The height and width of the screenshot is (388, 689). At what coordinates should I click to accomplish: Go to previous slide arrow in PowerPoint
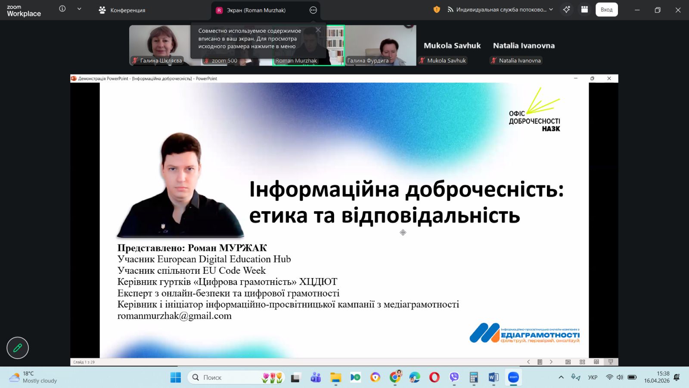pos(528,362)
